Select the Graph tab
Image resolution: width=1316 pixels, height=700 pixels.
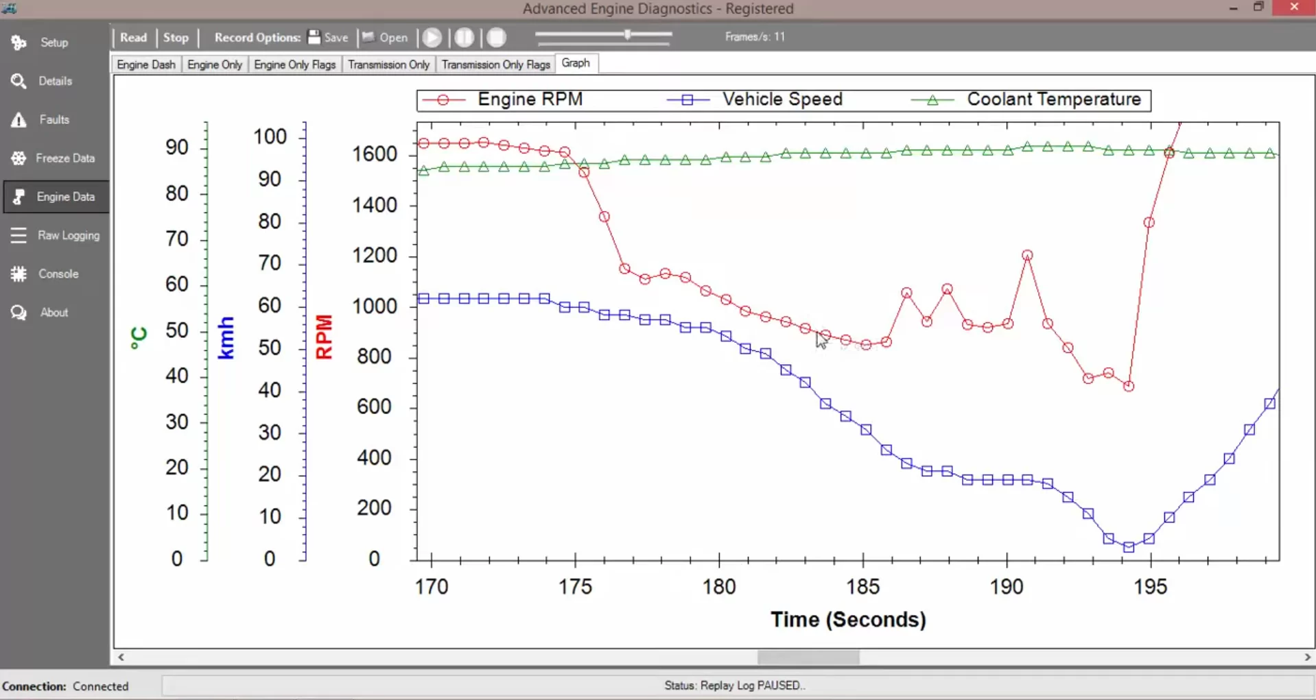tap(576, 63)
